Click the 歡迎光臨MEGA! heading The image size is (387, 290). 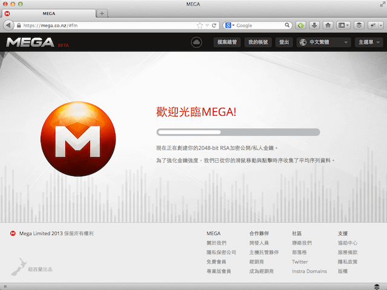pyautogui.click(x=196, y=112)
